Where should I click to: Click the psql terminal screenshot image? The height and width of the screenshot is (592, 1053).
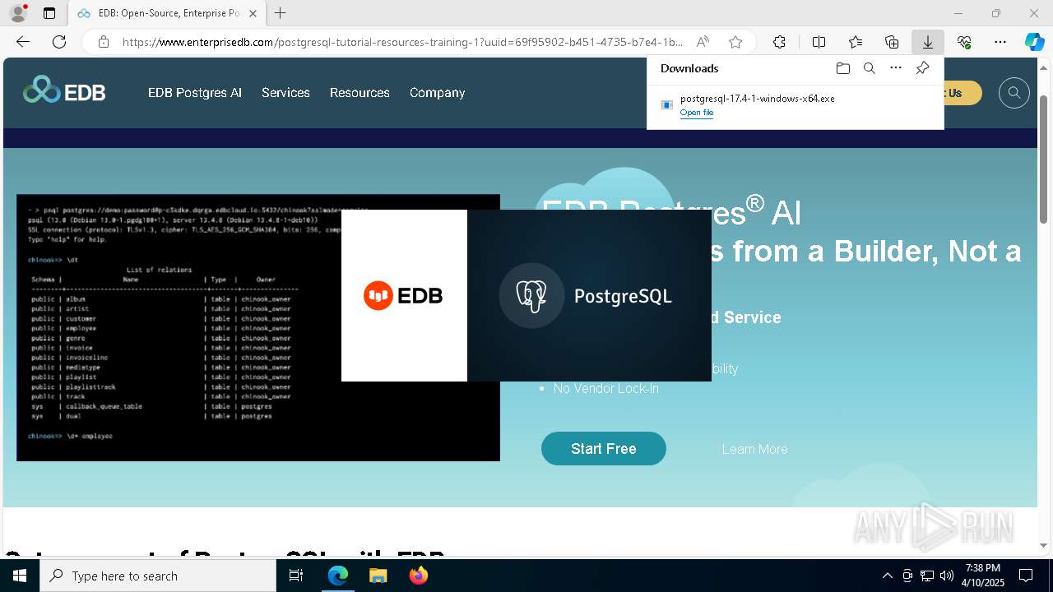point(258,327)
